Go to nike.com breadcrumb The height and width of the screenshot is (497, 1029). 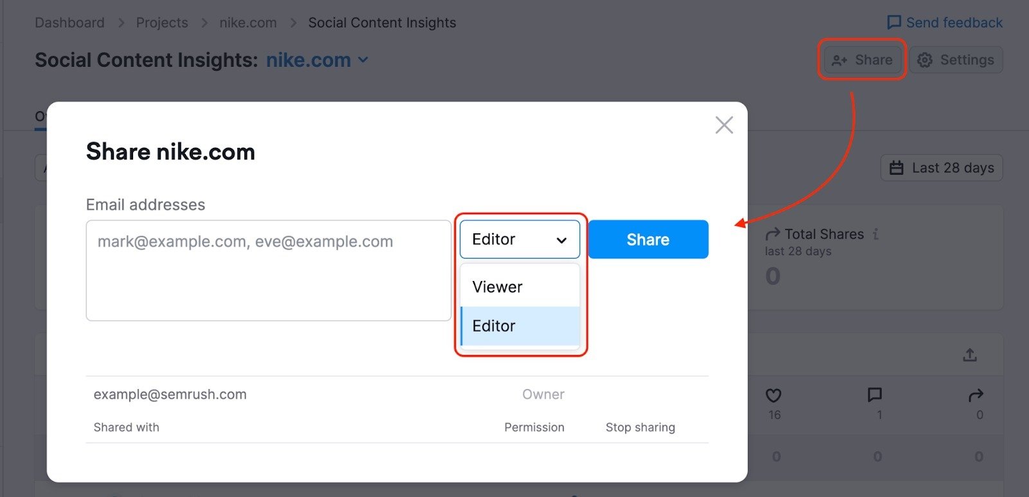[248, 23]
